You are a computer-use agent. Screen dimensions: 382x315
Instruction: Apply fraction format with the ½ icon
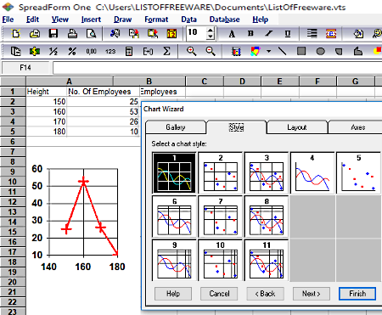(53, 51)
